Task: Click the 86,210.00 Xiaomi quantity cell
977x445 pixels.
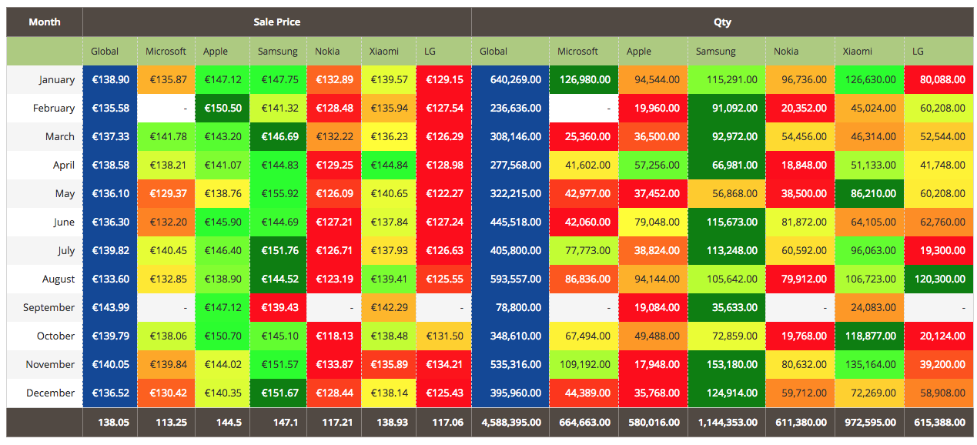Action: click(869, 194)
